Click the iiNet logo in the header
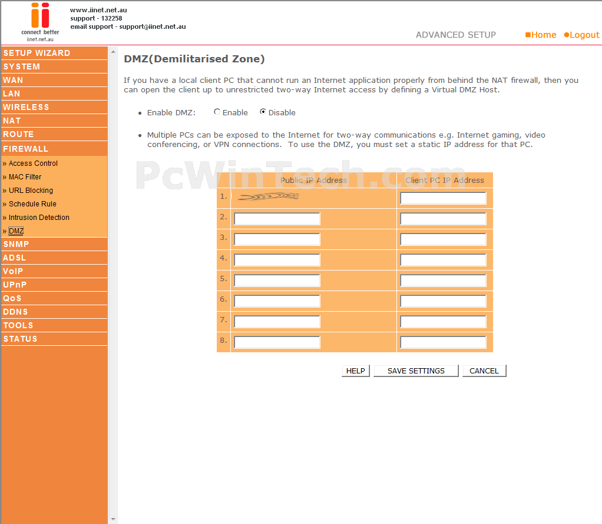Screen dimensions: 602x524 coord(40,22)
